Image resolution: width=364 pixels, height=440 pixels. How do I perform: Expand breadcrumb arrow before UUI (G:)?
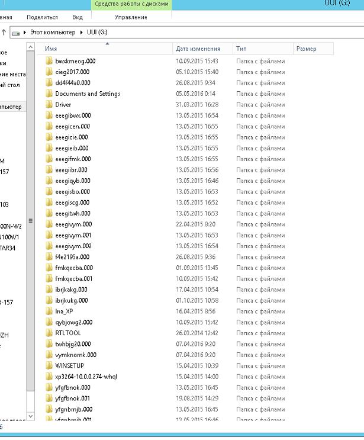81,32
